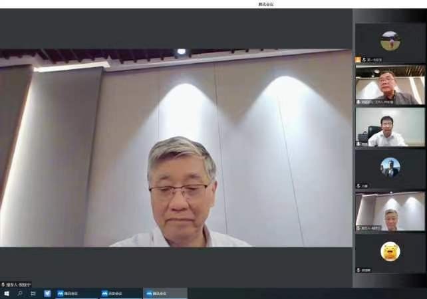Screen dimensions: 427x299
Task: Click the orange host badge on top participant tile
Action: (358, 60)
